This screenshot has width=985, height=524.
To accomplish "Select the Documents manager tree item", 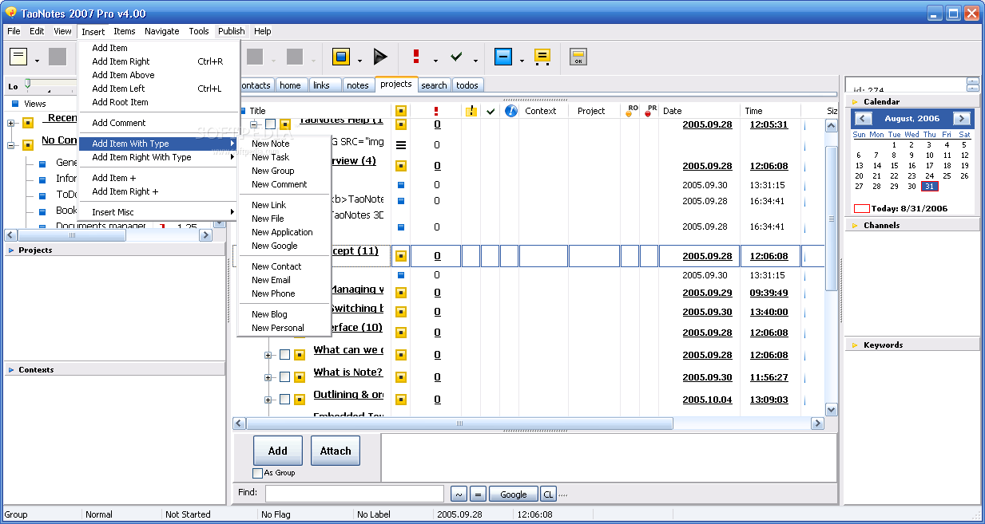I will (x=101, y=227).
